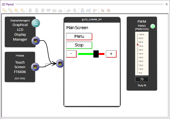
Task: Click the FT6X06 touch screen connector node
Action: pos(35,67)
